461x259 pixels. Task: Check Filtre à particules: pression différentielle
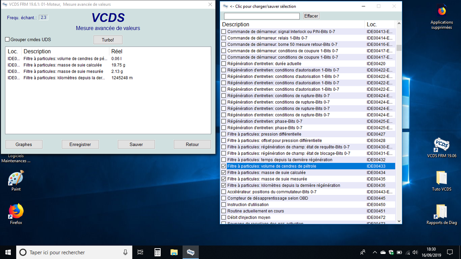pos(224,134)
